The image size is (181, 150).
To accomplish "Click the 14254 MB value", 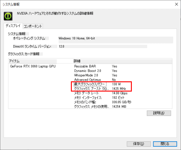I will click(119, 106).
